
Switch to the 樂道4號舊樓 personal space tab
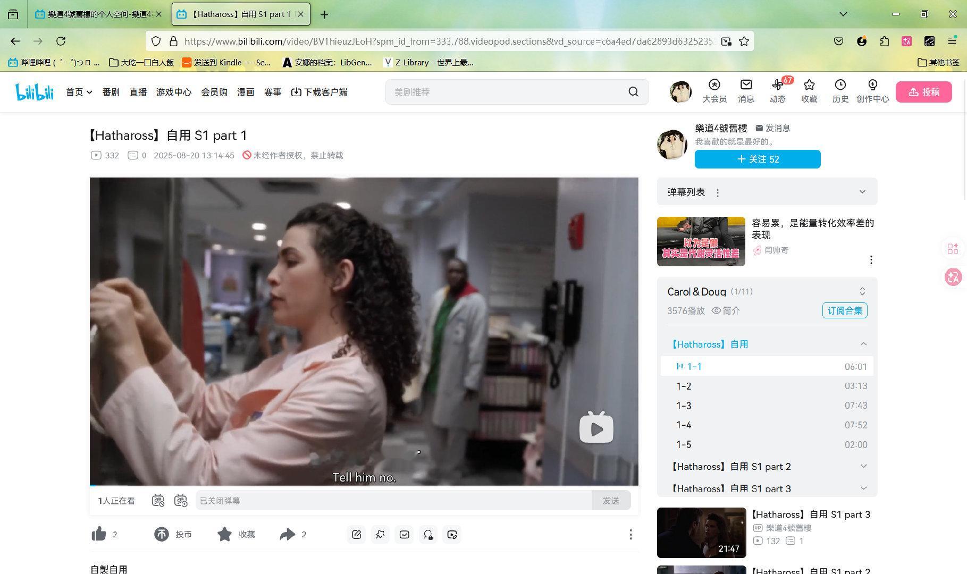(98, 14)
